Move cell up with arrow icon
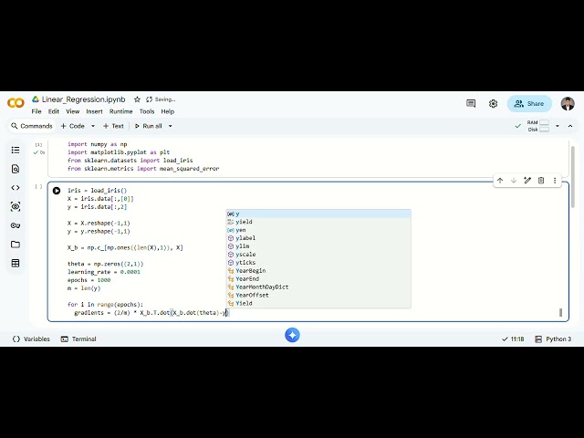The image size is (584, 438). pos(500,181)
